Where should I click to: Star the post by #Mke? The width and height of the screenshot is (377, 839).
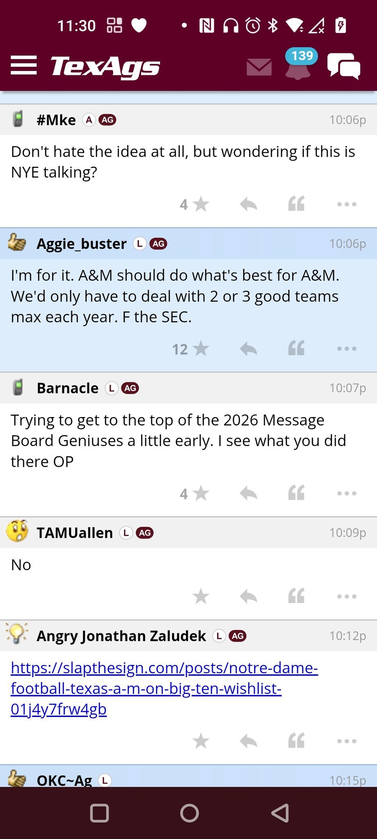pyautogui.click(x=200, y=204)
